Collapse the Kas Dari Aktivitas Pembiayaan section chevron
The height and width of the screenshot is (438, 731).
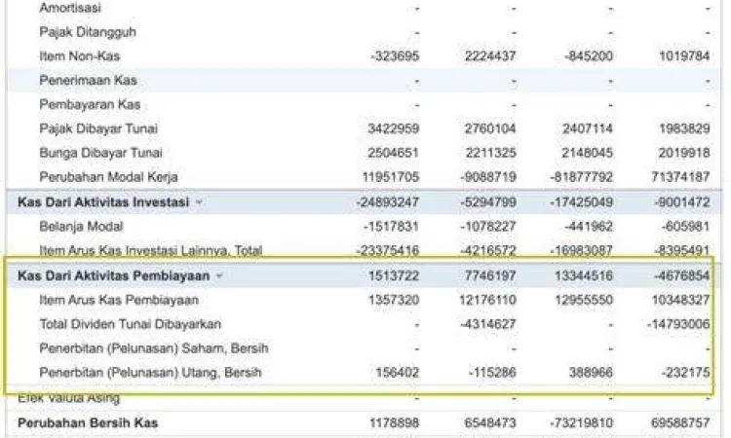(219, 275)
